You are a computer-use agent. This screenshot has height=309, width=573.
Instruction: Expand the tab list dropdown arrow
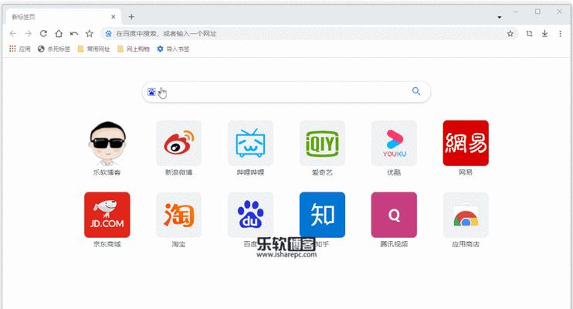pos(499,17)
